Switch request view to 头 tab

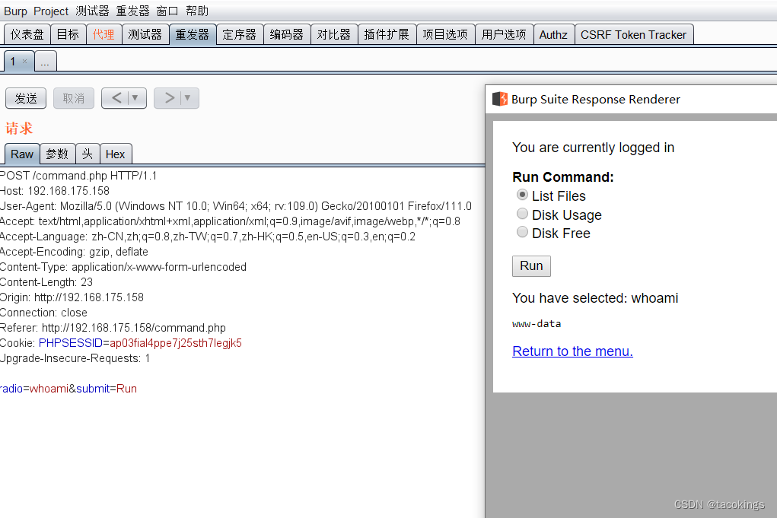click(88, 154)
